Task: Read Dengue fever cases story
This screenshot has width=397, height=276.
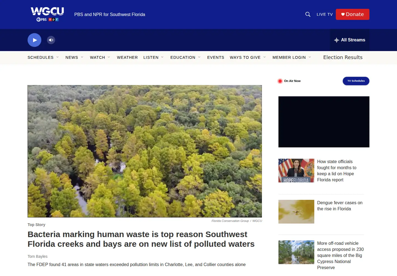Action: click(x=340, y=206)
